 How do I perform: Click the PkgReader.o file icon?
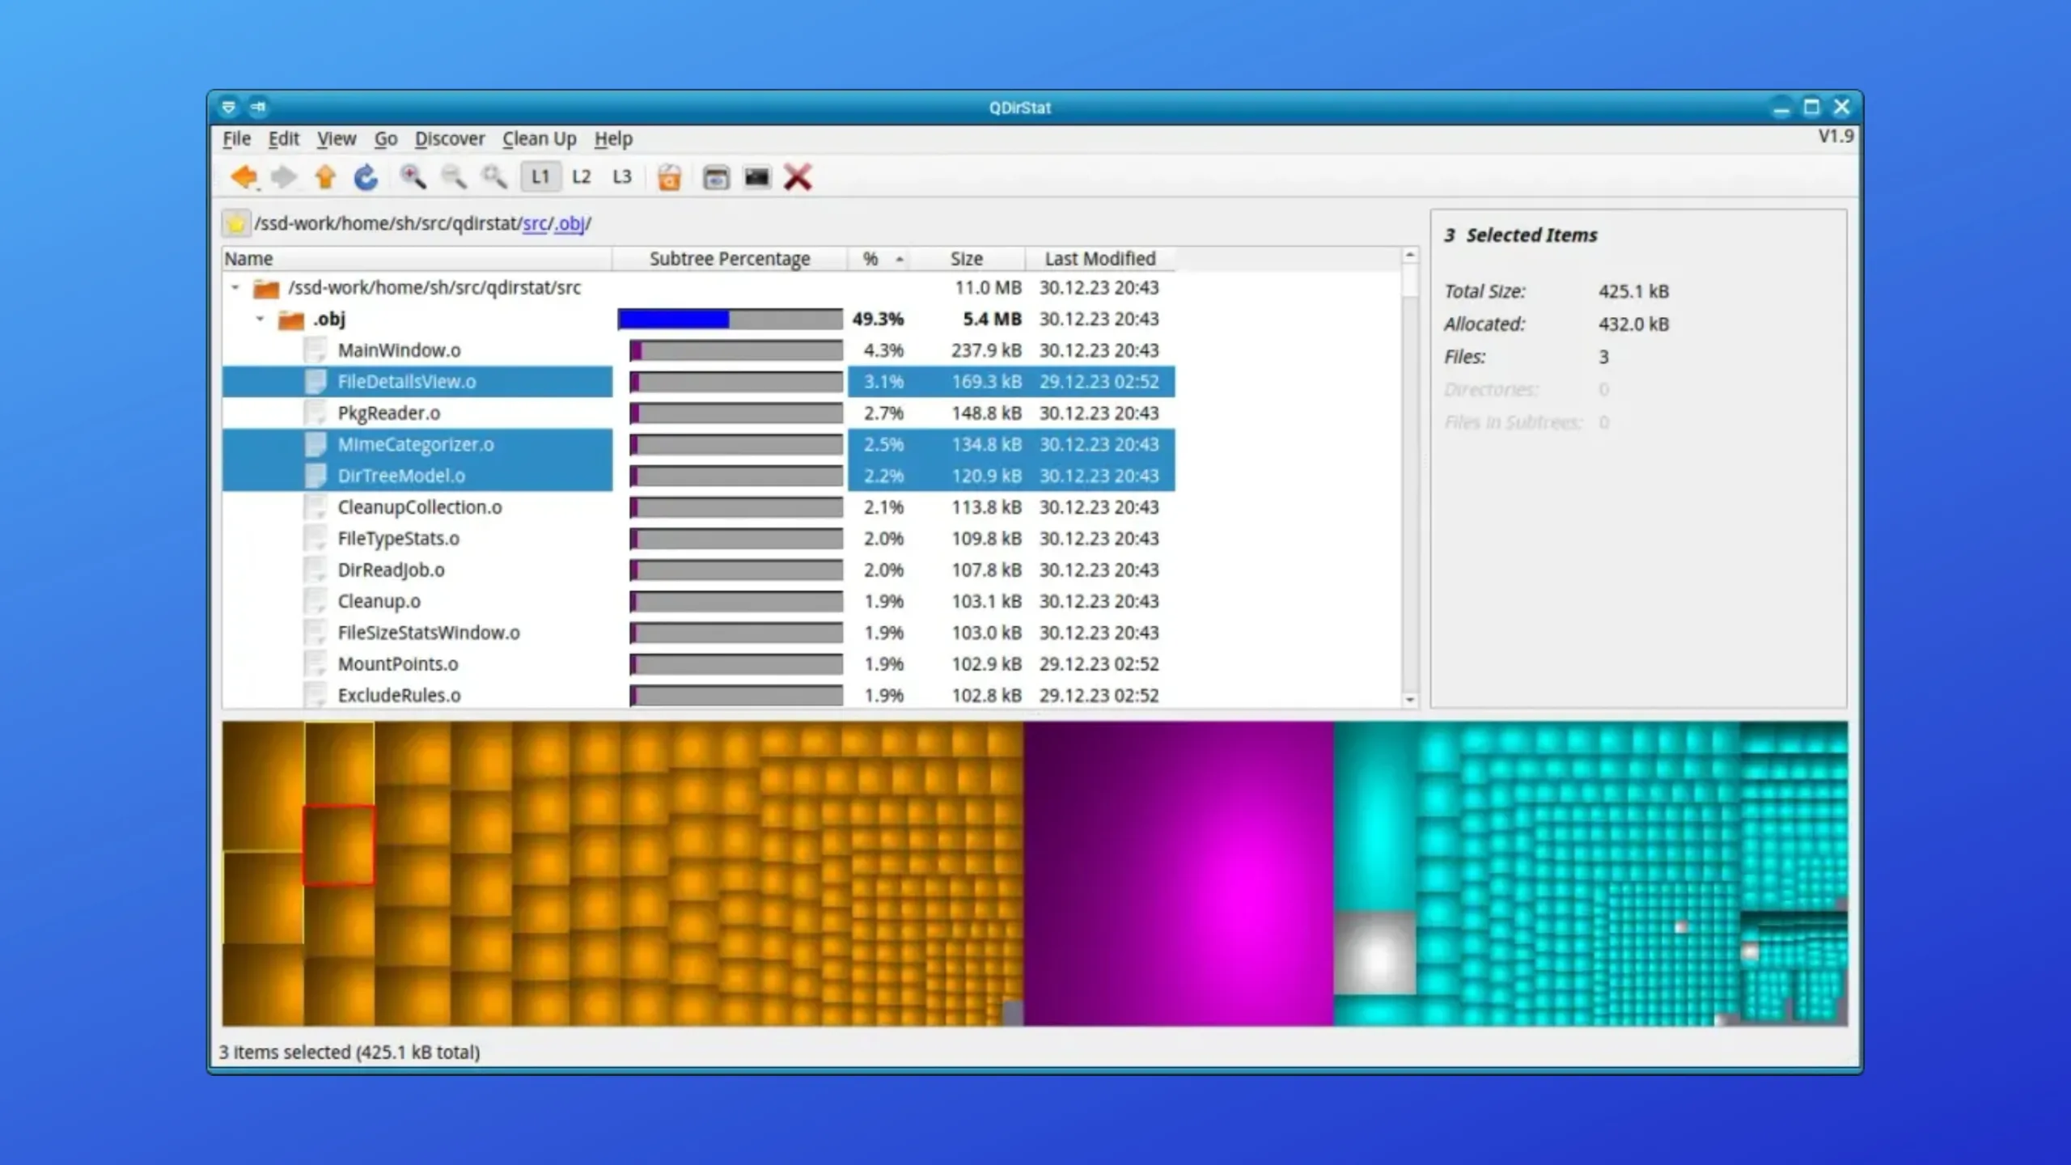coord(316,413)
